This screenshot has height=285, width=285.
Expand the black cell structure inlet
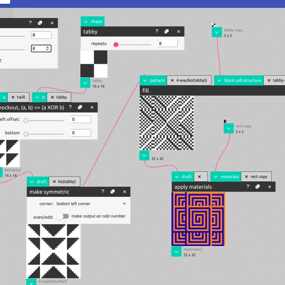(239, 80)
